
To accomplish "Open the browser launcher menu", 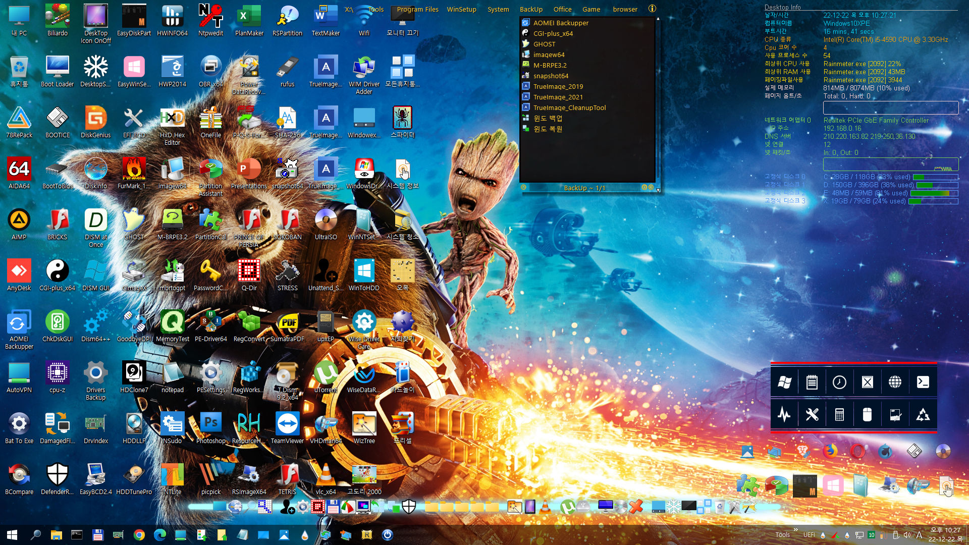I will [x=625, y=9].
